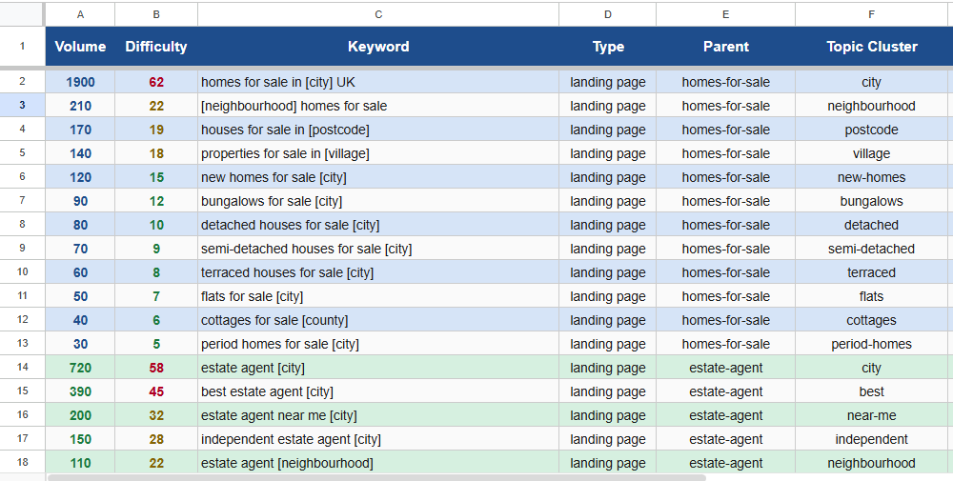Select topic cluster 'near-me' cell
This screenshot has height=481, width=953.
[872, 415]
